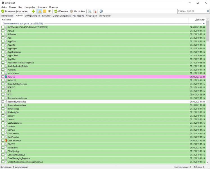Check the AarSvc checkbox

click(x=3, y=31)
